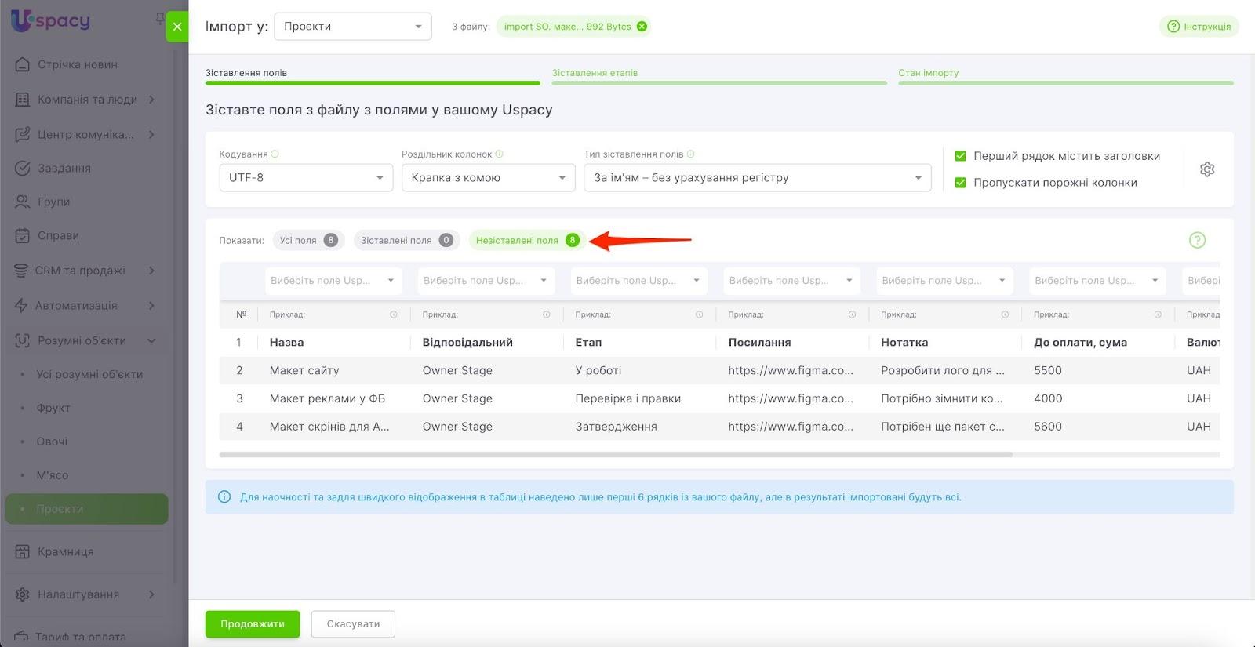The width and height of the screenshot is (1255, 647).
Task: Click the Скасувати button
Action: [x=353, y=624]
